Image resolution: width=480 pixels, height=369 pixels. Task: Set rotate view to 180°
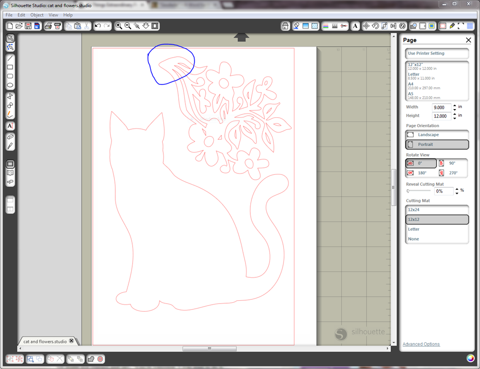[x=421, y=173]
